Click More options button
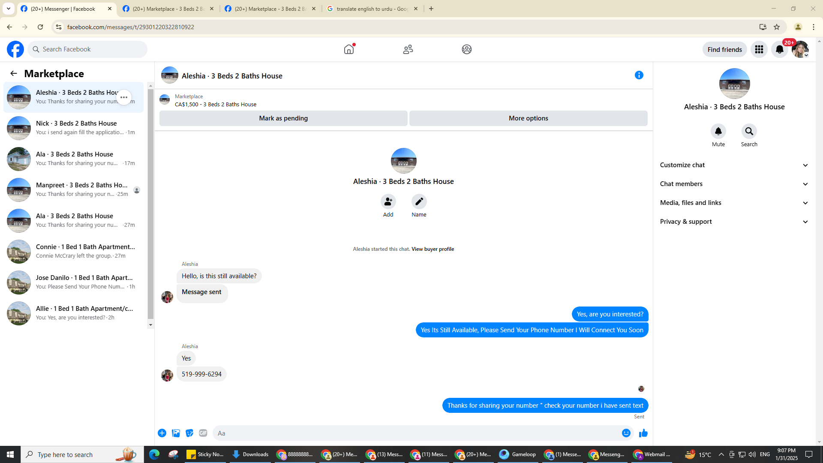 point(529,118)
